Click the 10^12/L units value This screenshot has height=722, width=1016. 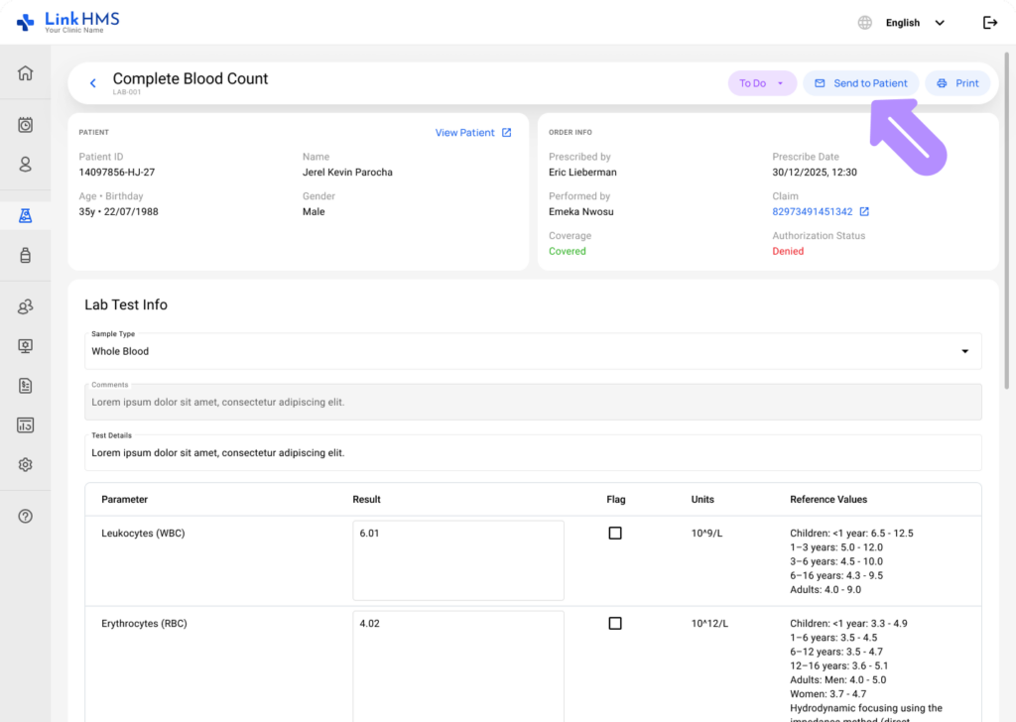709,623
